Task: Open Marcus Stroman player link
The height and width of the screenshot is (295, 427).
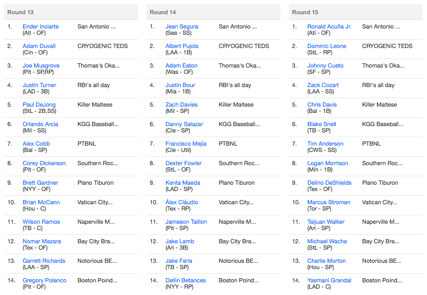Action: 329,202
